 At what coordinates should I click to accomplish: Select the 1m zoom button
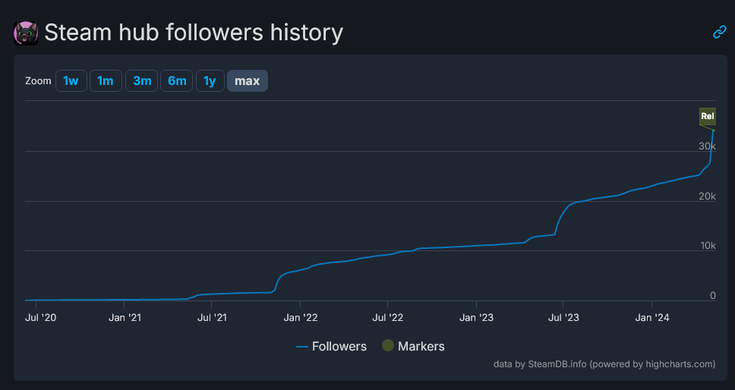(106, 80)
